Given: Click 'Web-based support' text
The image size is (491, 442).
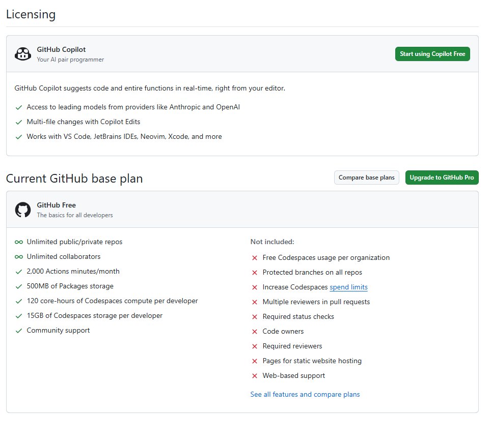Looking at the screenshot, I should point(294,376).
